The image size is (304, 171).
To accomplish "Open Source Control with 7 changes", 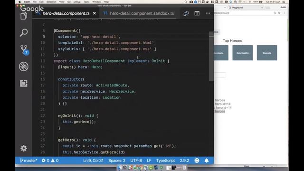I will pos(24,50).
